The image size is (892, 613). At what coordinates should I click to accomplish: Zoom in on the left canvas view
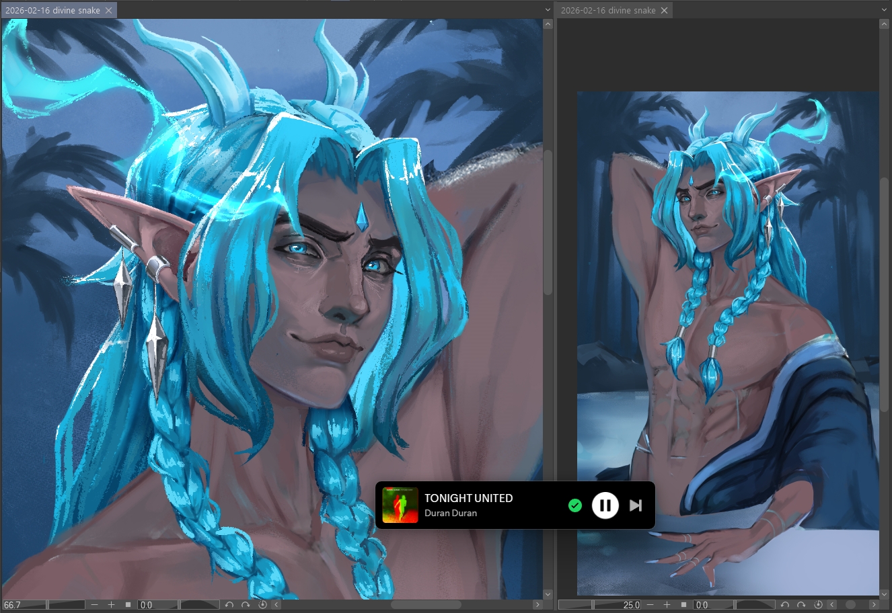[x=111, y=605]
